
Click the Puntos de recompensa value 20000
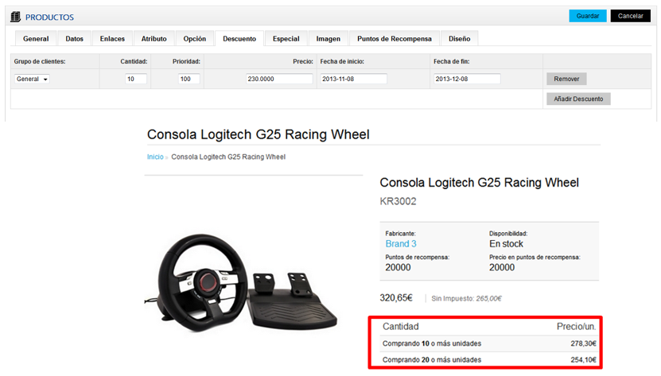click(x=398, y=268)
